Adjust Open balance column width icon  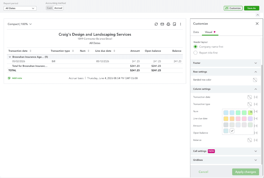click(256, 133)
